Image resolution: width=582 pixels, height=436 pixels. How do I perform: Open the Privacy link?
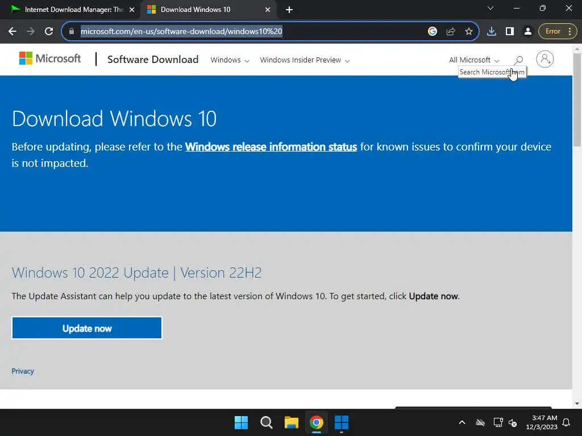point(23,371)
